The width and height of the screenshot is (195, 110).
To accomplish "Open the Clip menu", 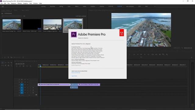I will 8,3.
